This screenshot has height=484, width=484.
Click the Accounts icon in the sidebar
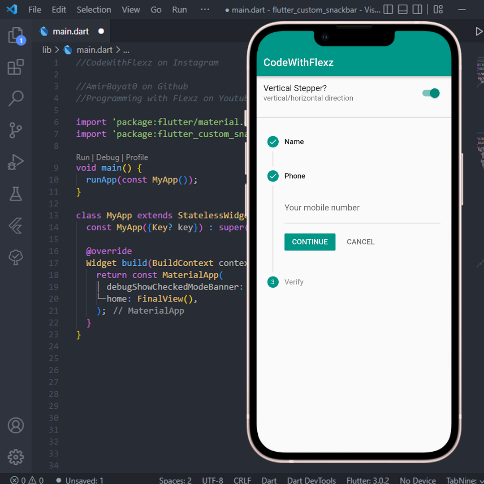click(x=16, y=425)
